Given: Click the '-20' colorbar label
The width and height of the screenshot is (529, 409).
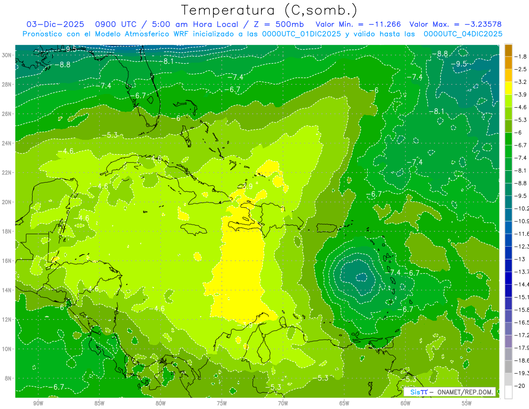Looking at the screenshot, I should (x=520, y=386).
